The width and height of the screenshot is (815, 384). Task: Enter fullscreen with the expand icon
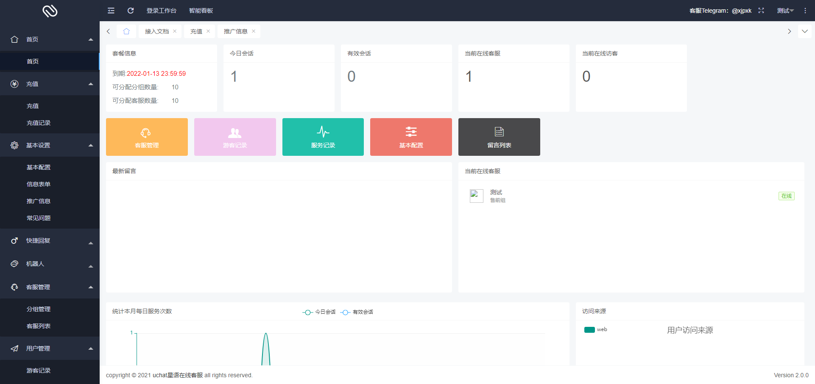(x=761, y=11)
